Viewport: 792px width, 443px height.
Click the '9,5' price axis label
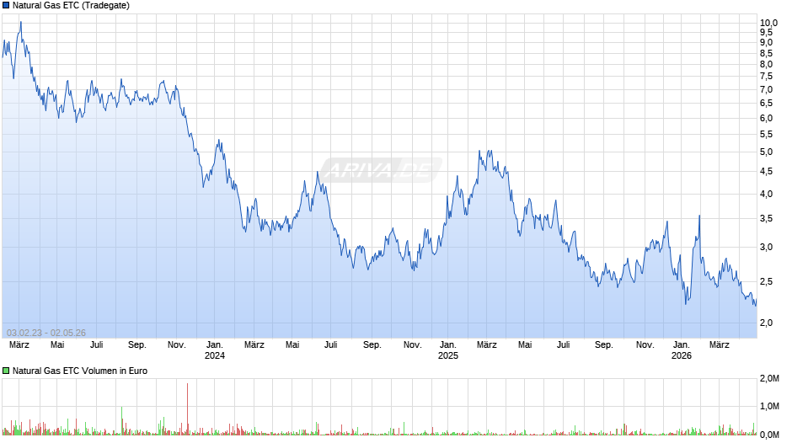click(766, 32)
